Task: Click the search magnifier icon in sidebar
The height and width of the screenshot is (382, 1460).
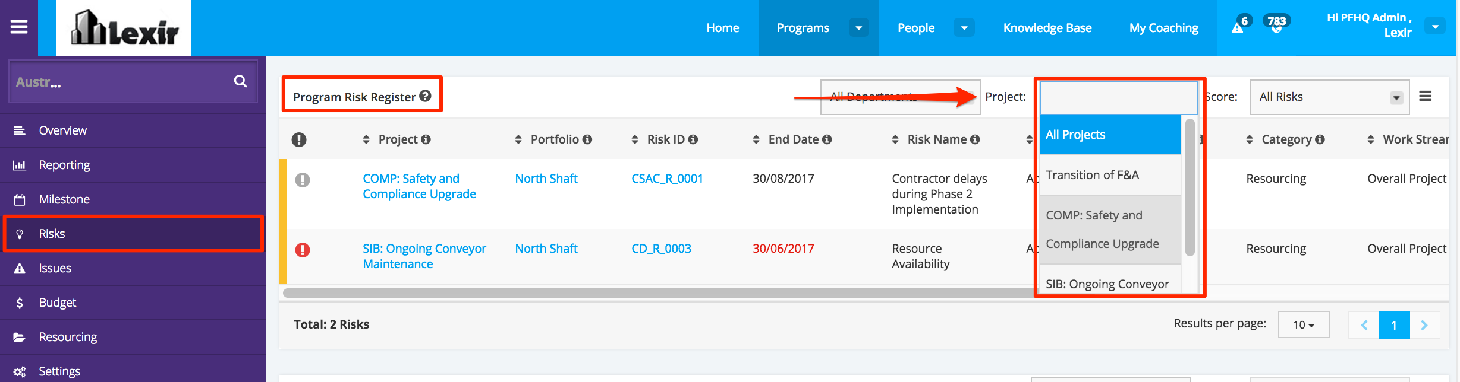Action: (x=240, y=81)
